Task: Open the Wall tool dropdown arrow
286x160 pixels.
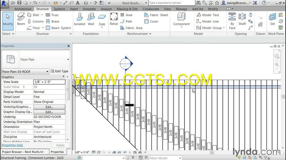Action: pos(42,15)
